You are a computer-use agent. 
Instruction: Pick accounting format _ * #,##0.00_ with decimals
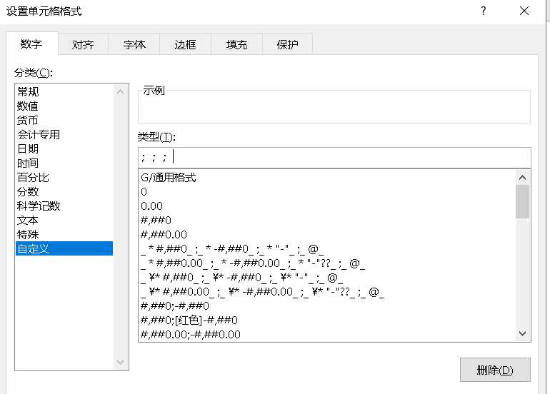click(327, 263)
